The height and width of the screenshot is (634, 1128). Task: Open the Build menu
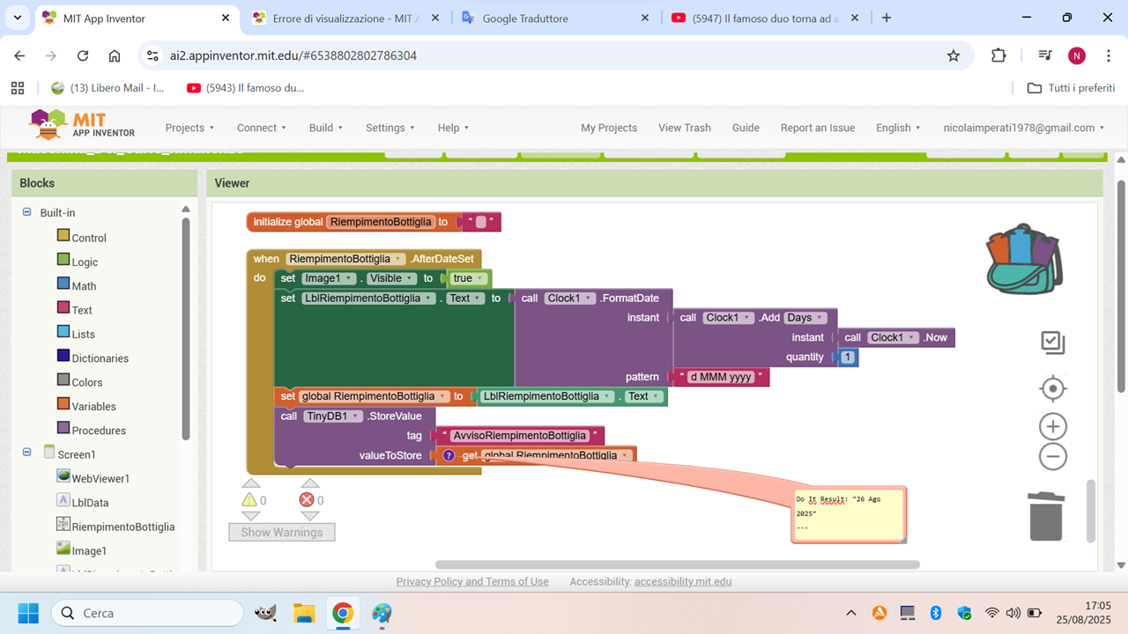[325, 128]
